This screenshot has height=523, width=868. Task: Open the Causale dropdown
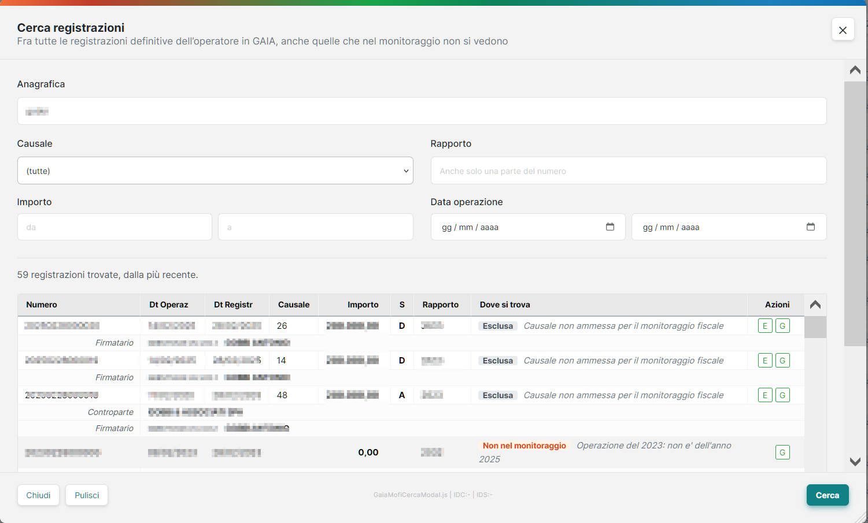215,170
